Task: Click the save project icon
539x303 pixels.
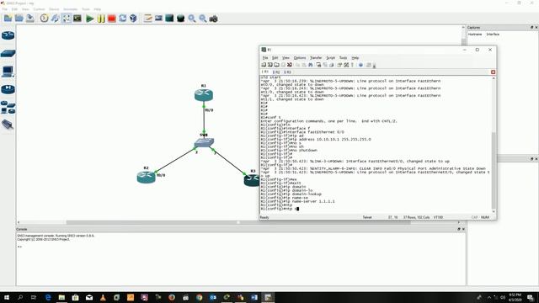Action: [30, 19]
